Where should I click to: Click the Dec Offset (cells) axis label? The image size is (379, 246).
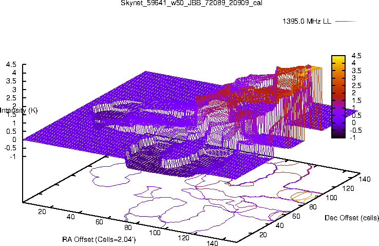pyautogui.click(x=352, y=218)
